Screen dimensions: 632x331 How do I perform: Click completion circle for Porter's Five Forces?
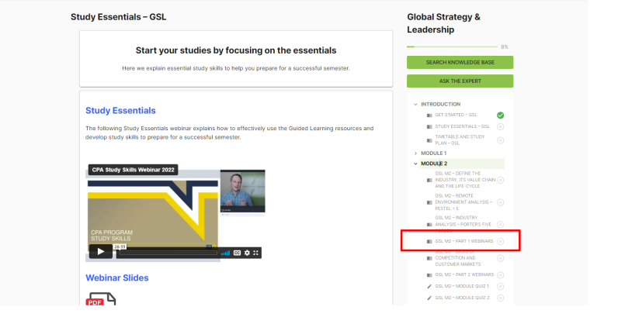[500, 225]
